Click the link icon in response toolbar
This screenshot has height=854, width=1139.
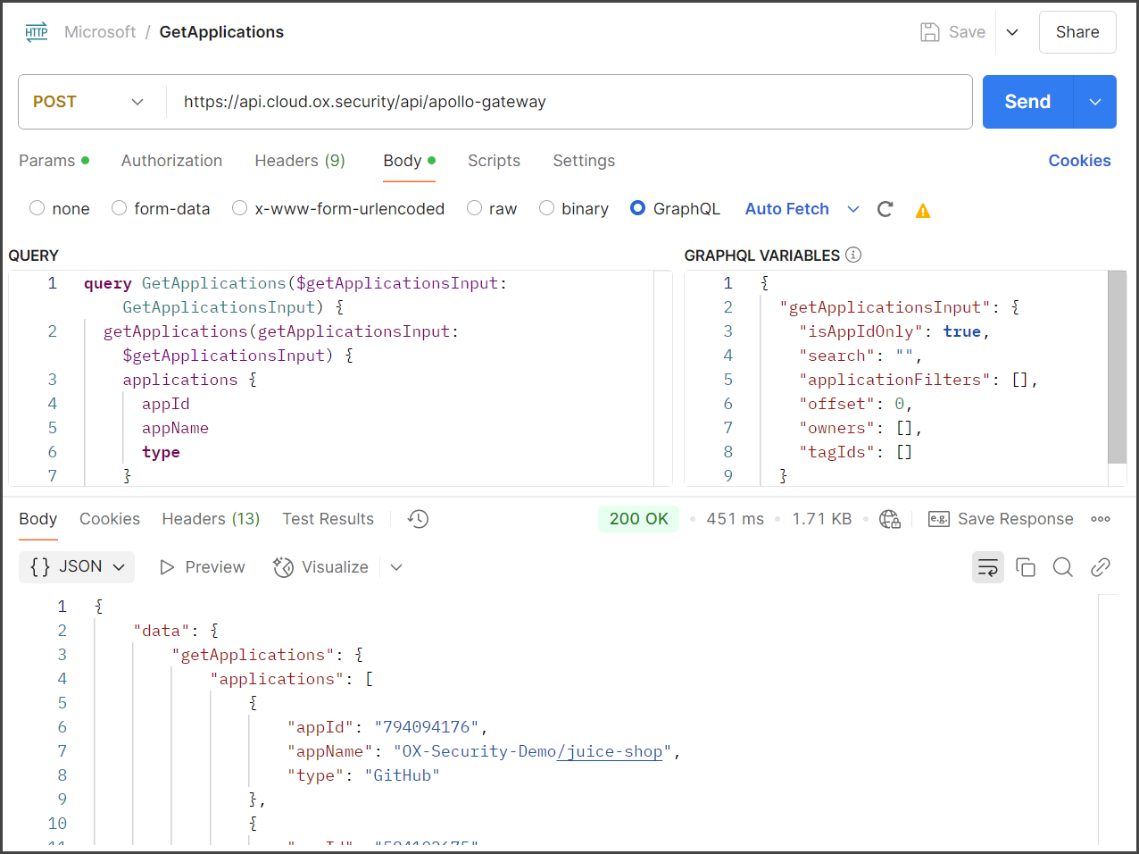click(x=1100, y=567)
